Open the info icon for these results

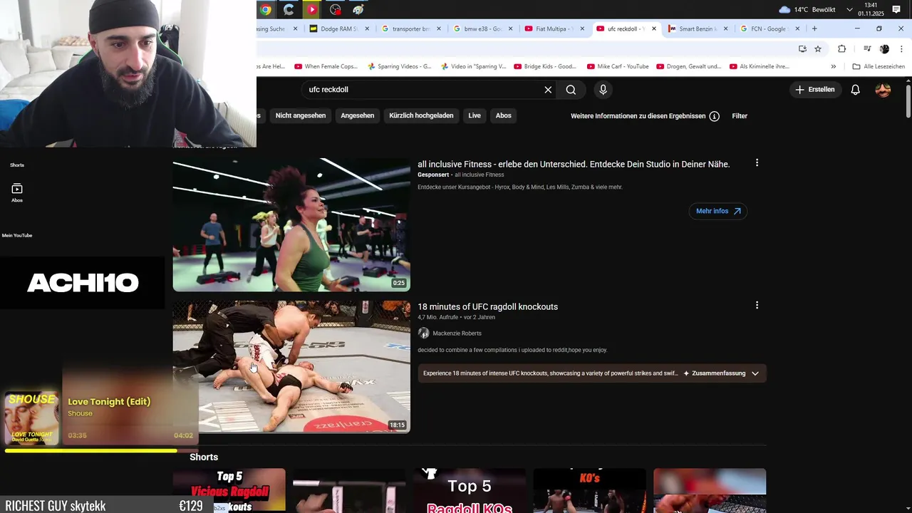(714, 116)
